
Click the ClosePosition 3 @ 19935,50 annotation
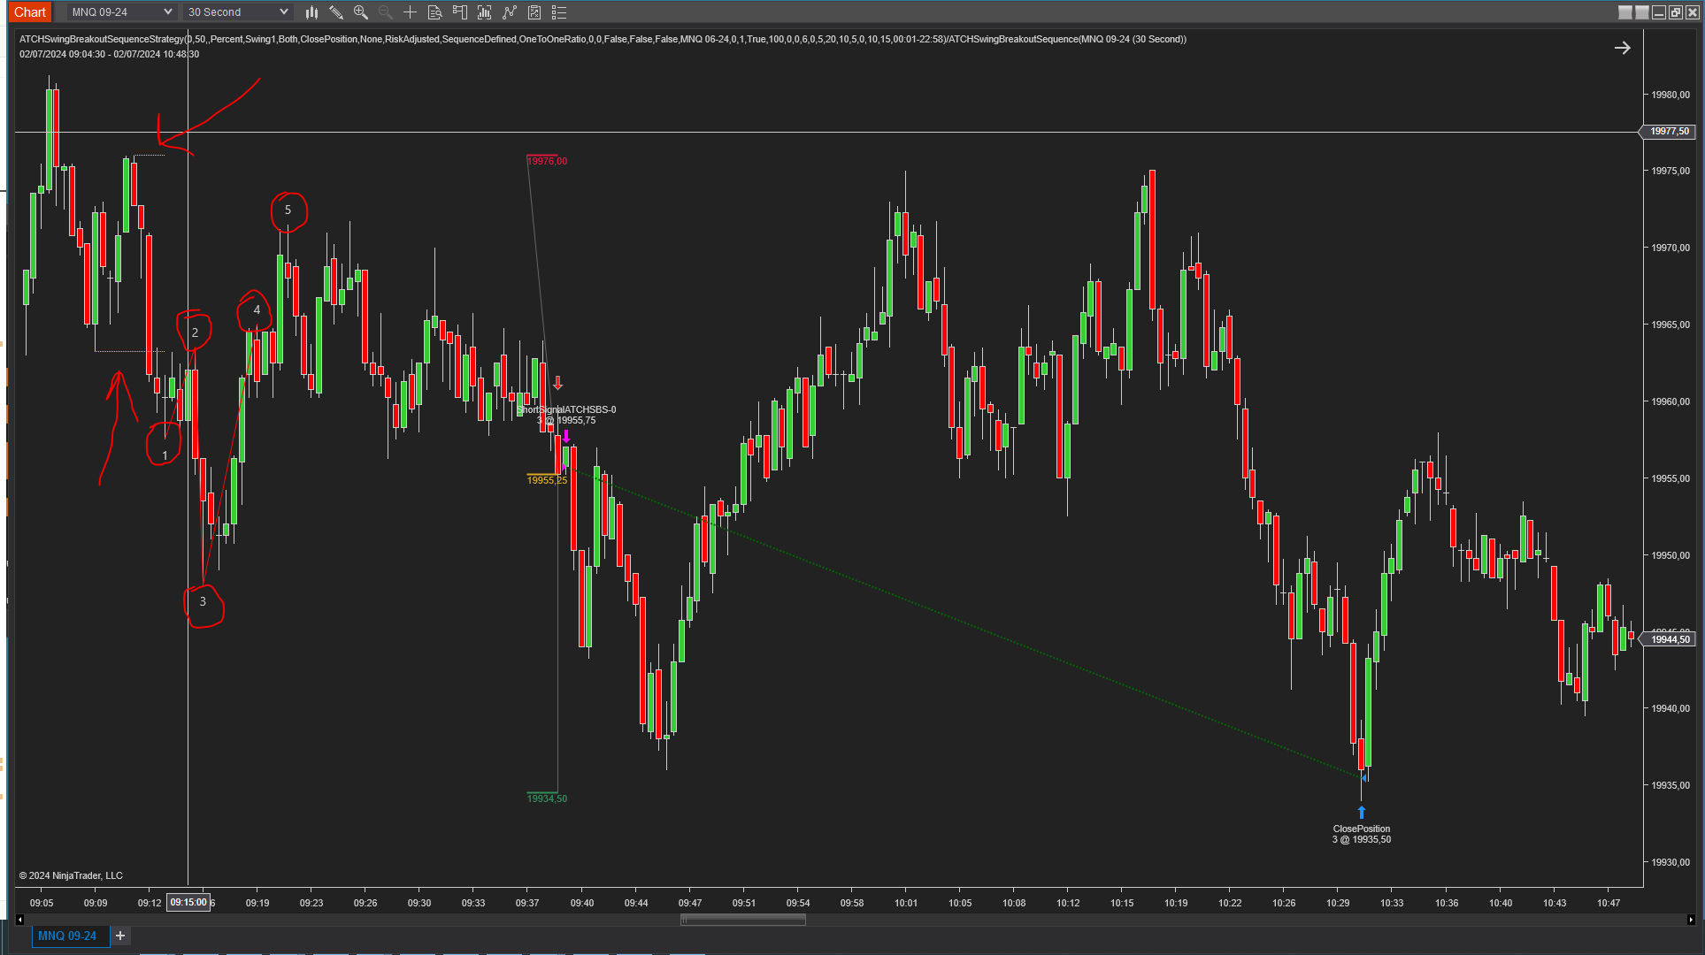(1362, 835)
